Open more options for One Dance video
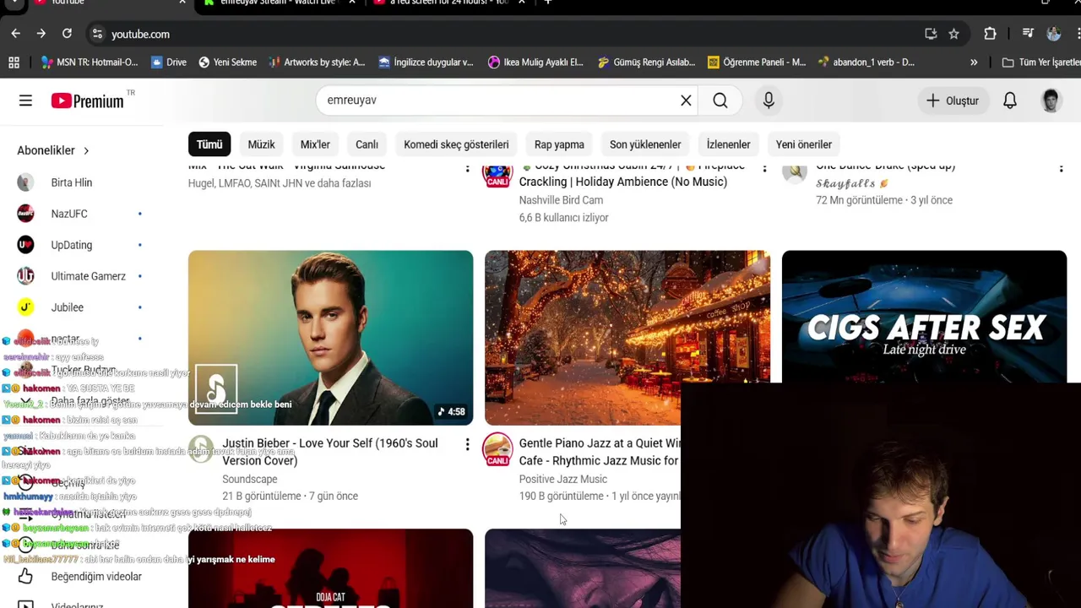This screenshot has width=1081, height=608. [x=1061, y=168]
